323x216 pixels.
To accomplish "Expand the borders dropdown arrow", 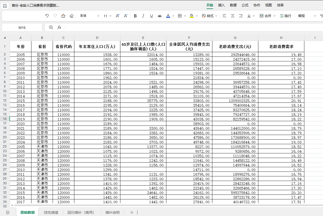I will [x=185, y=16].
